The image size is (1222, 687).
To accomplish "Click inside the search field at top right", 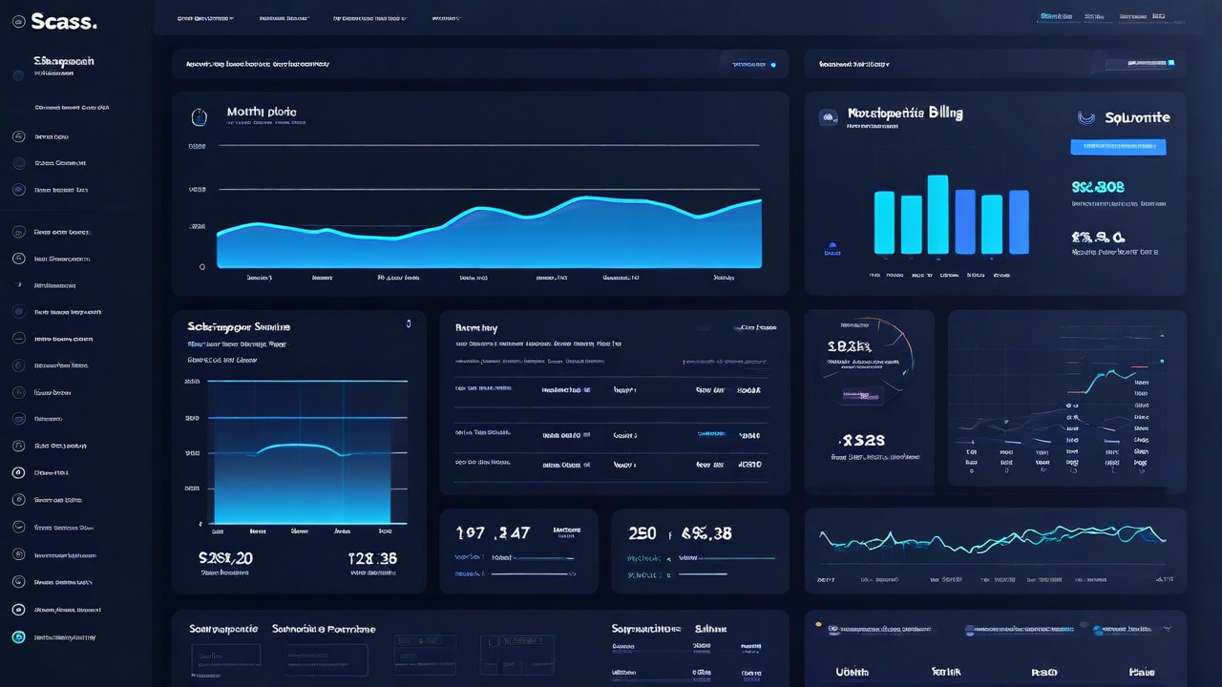I will point(1142,63).
